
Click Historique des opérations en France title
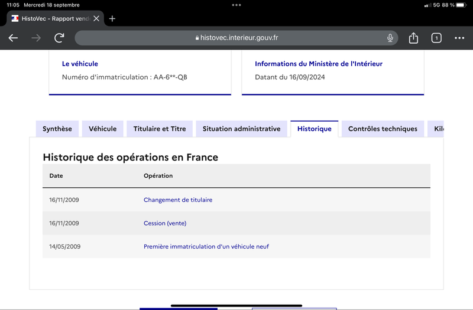click(x=130, y=157)
